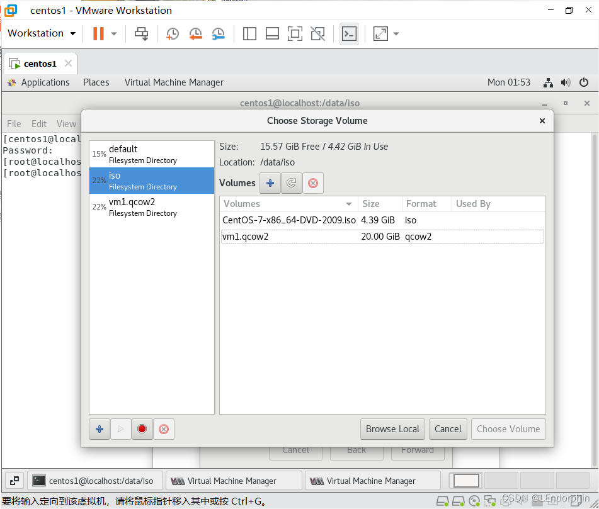Close the Choose Storage Volume dialog
Viewport: 599px width, 509px height.
pos(542,121)
